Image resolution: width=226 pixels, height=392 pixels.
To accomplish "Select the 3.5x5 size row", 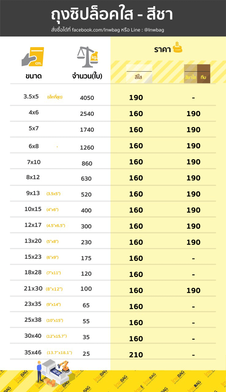I will tap(31, 96).
